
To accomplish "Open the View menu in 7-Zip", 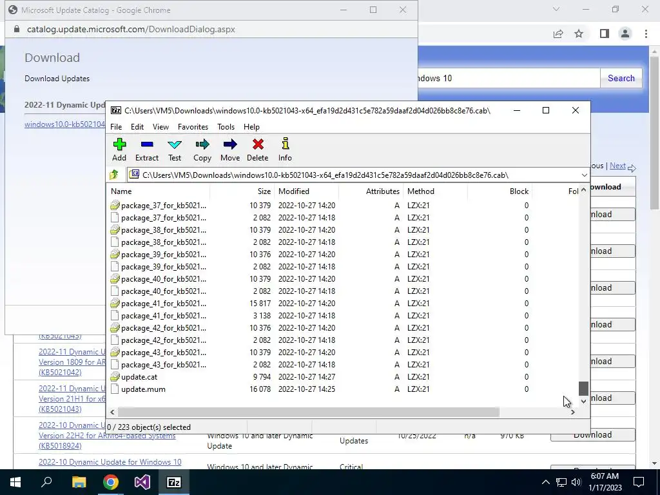I will pos(160,127).
